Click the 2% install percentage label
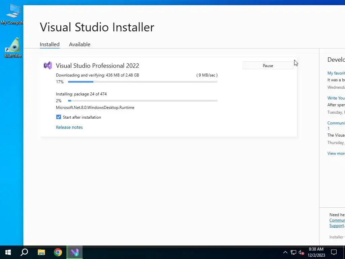Image resolution: width=345 pixels, height=259 pixels. coord(59,101)
